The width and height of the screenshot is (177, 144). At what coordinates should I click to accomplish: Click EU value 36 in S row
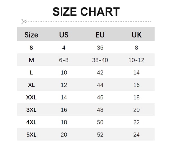tap(100, 48)
